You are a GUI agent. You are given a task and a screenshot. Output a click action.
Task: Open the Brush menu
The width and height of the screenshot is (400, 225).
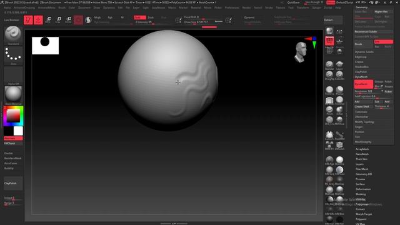(x=62, y=7)
